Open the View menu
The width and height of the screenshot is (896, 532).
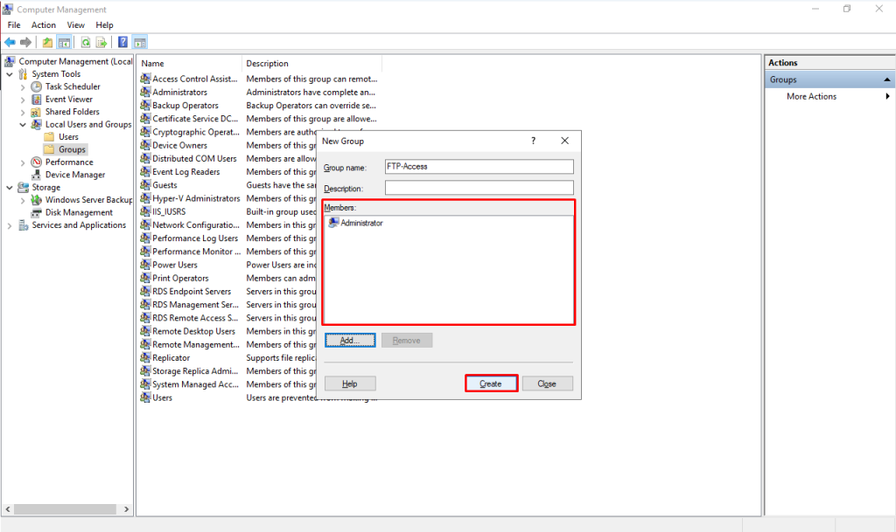[x=76, y=24]
